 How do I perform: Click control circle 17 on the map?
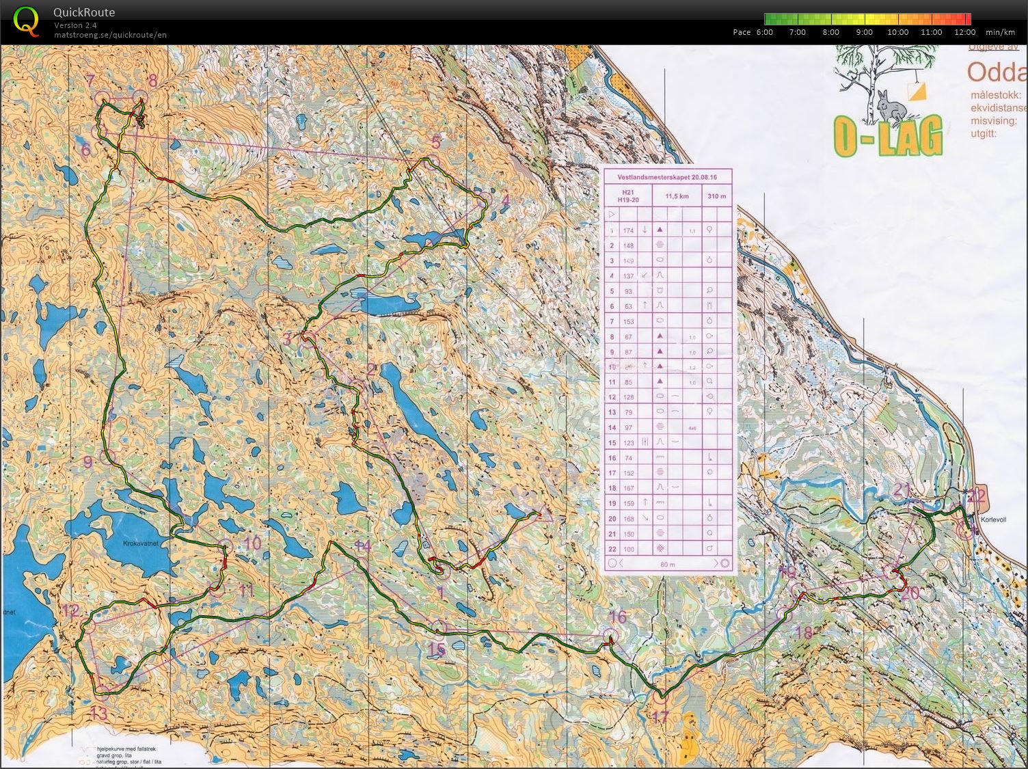tap(660, 697)
